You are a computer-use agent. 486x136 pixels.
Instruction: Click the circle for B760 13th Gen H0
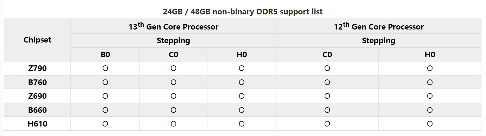pos(242,82)
